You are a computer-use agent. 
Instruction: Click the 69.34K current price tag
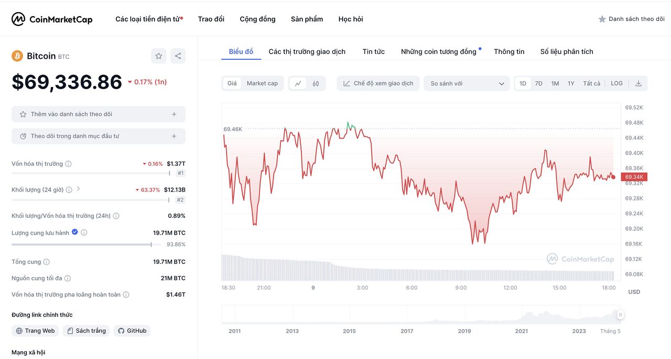[x=634, y=177]
